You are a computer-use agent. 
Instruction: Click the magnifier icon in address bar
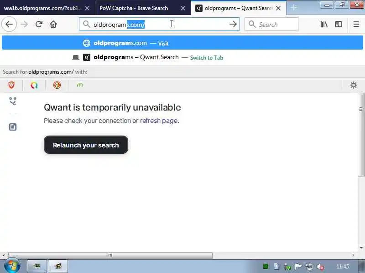click(86, 24)
